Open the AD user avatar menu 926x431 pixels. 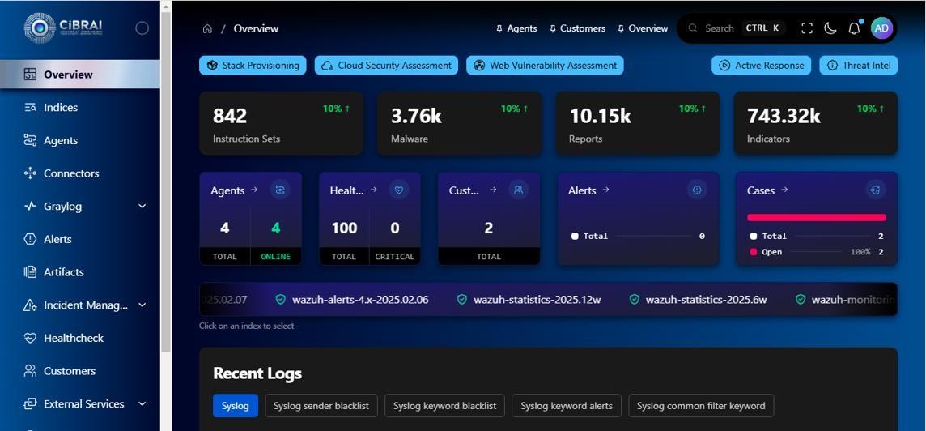(x=881, y=28)
